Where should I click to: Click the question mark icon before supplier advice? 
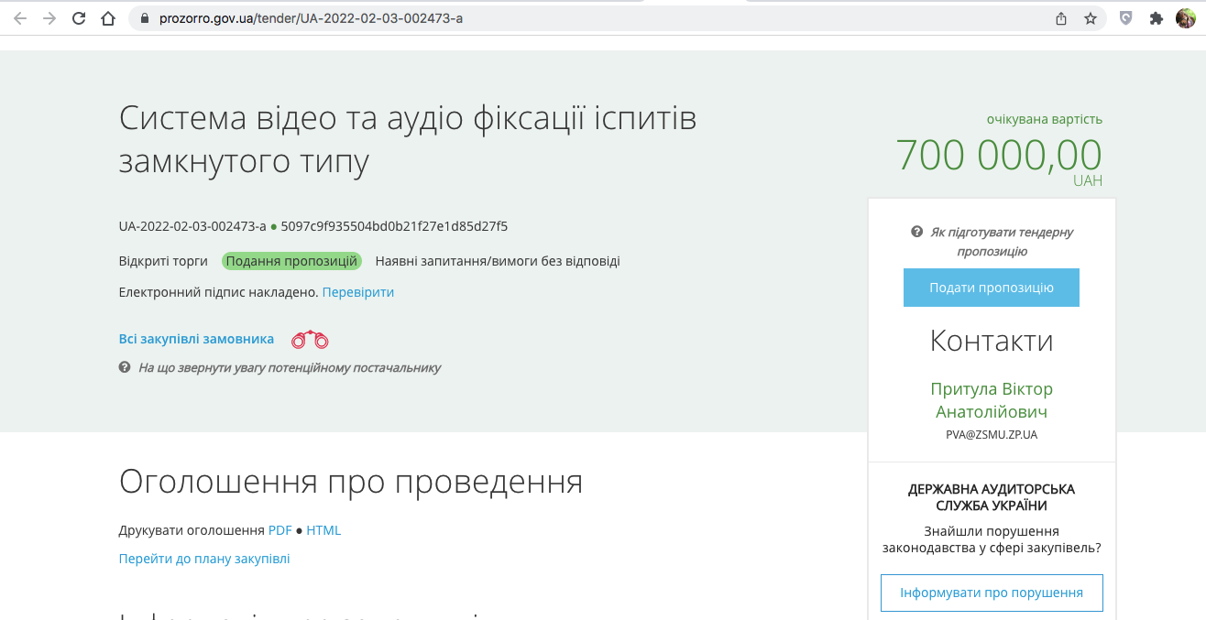tap(124, 367)
